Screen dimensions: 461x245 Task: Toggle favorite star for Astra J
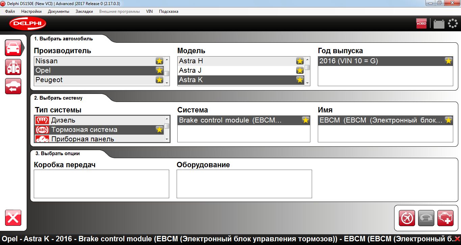[x=300, y=70]
